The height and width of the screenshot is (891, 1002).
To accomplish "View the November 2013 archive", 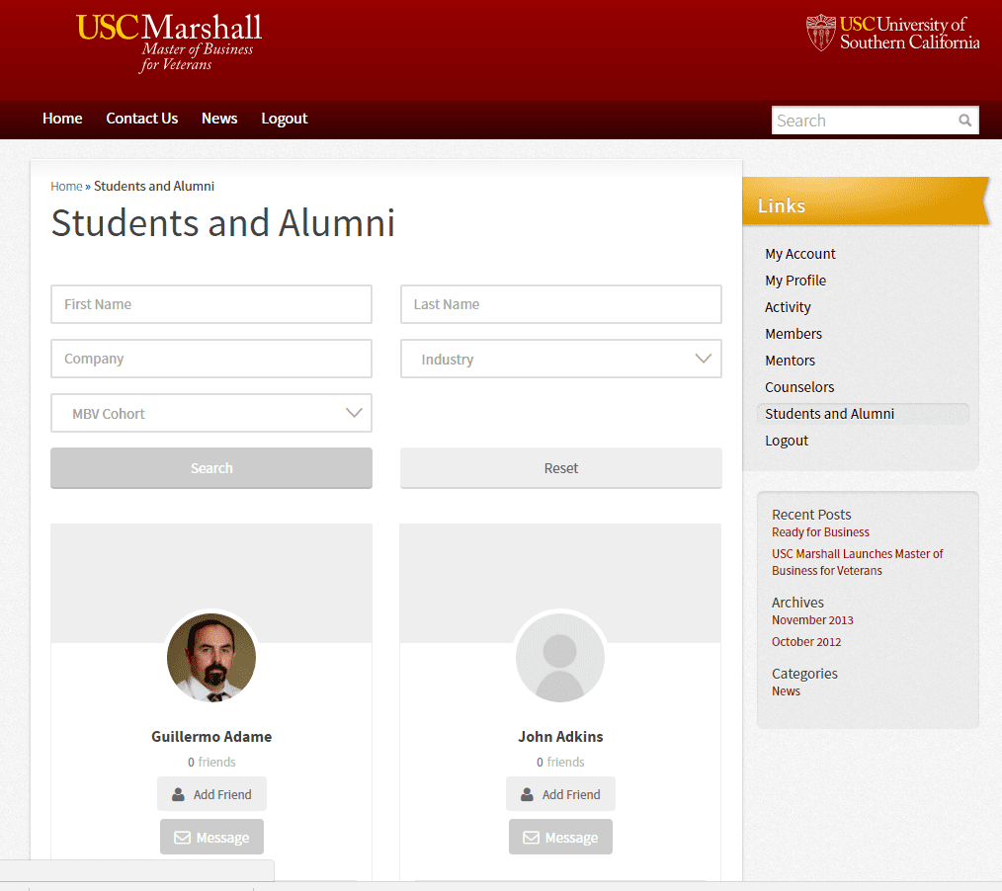I will pos(812,620).
